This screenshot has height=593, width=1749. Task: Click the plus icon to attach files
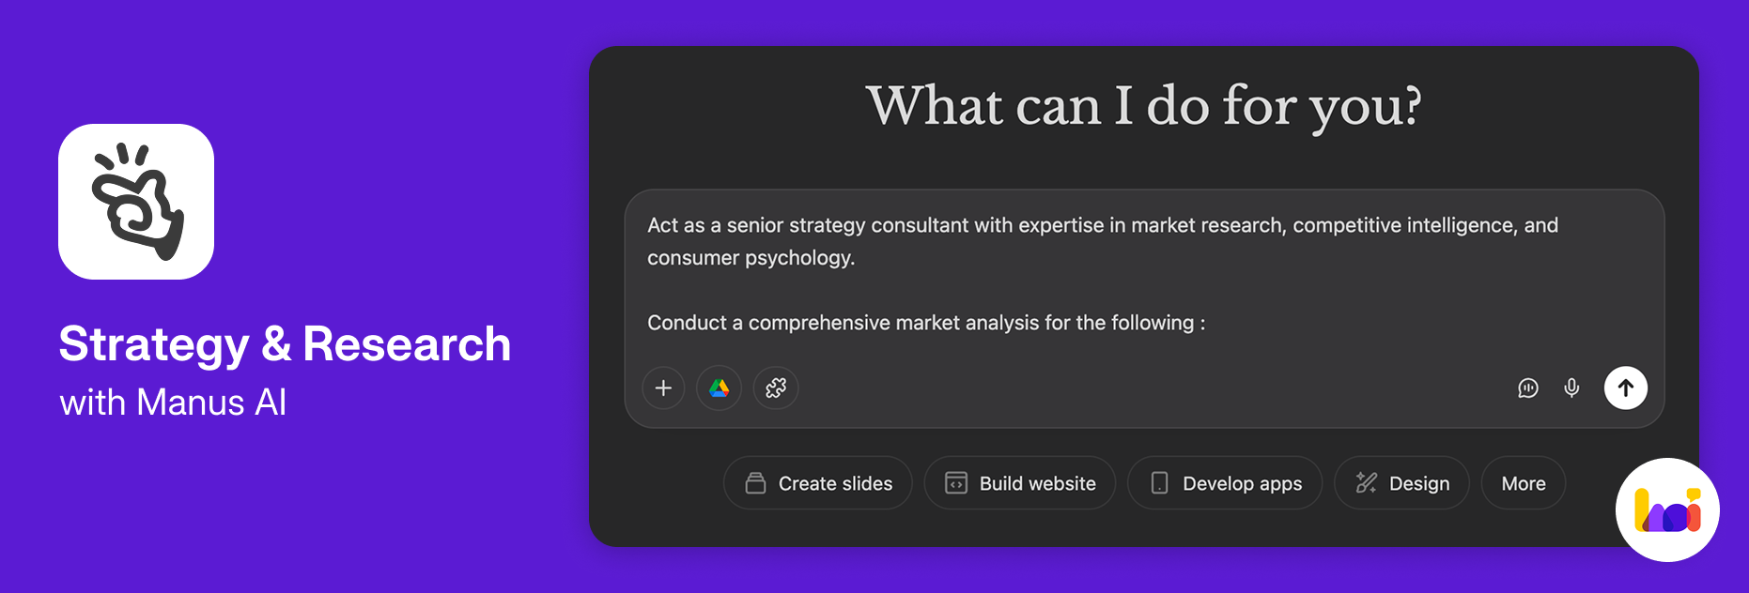click(663, 388)
